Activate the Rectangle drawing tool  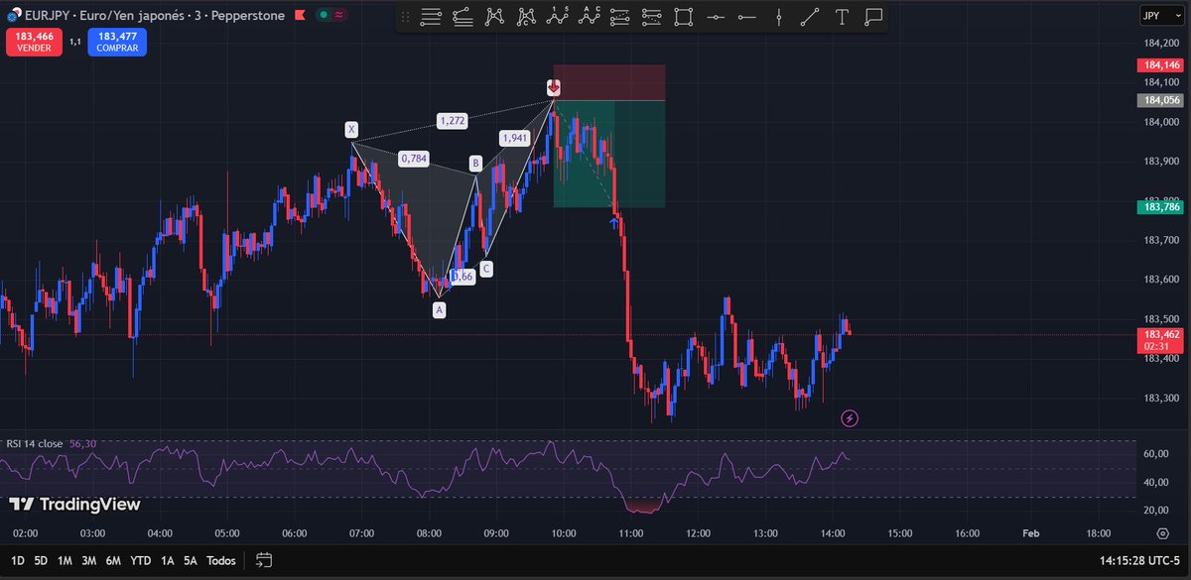coord(683,17)
